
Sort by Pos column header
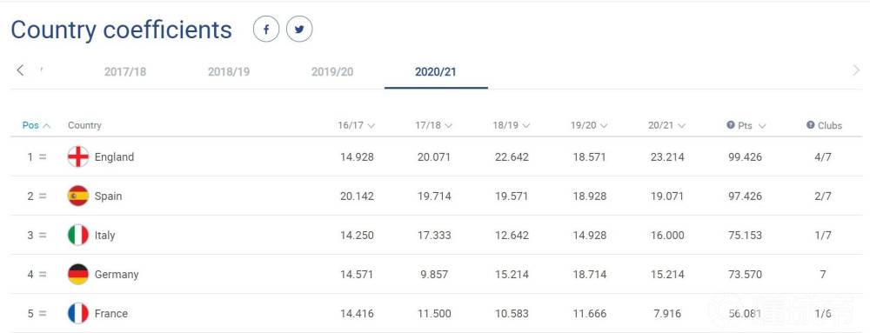(x=37, y=126)
